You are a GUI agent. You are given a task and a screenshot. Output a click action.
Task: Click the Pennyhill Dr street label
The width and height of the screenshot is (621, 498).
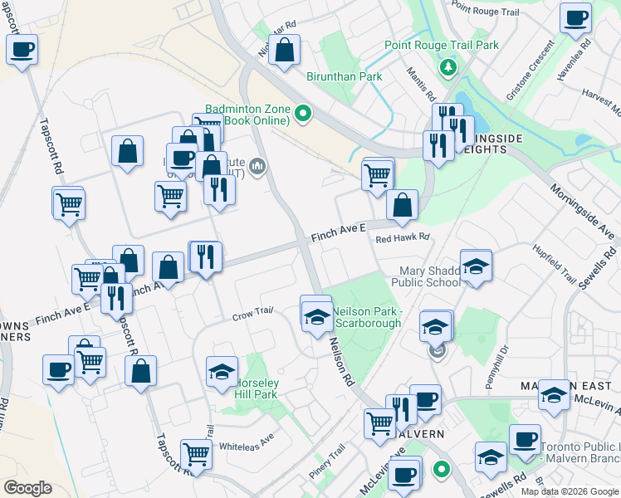(x=497, y=367)
